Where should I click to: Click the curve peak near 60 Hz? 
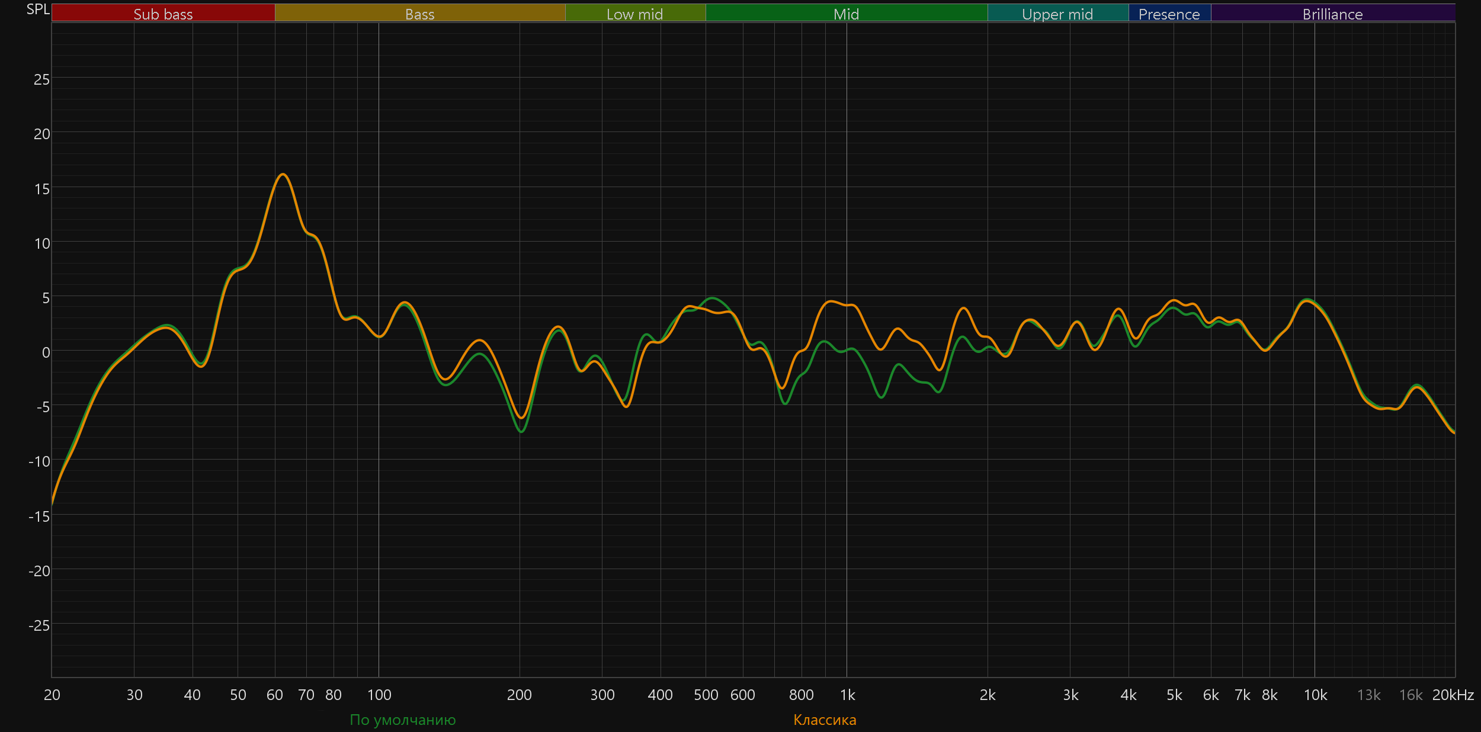283,174
